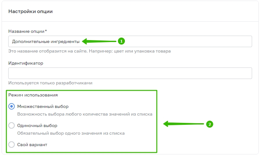Screen dimensions: 261x156
Task: Click the Множественный выбор label text
Action: [43, 106]
